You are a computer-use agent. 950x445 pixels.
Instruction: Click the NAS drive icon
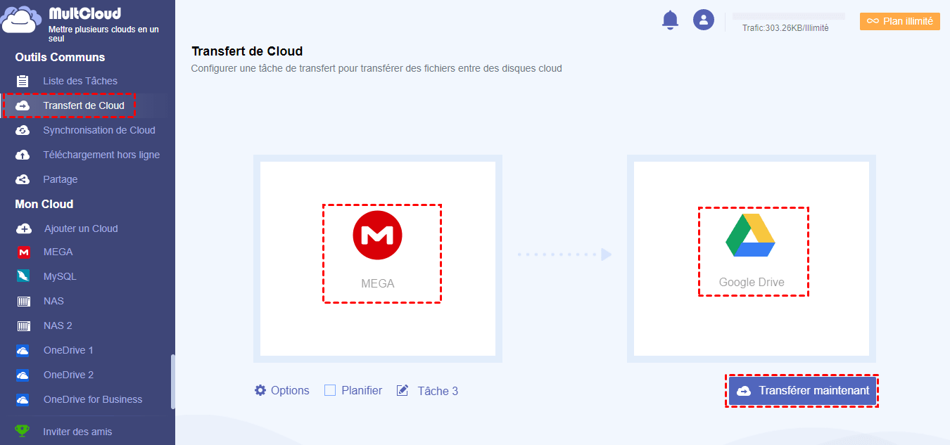coord(24,301)
